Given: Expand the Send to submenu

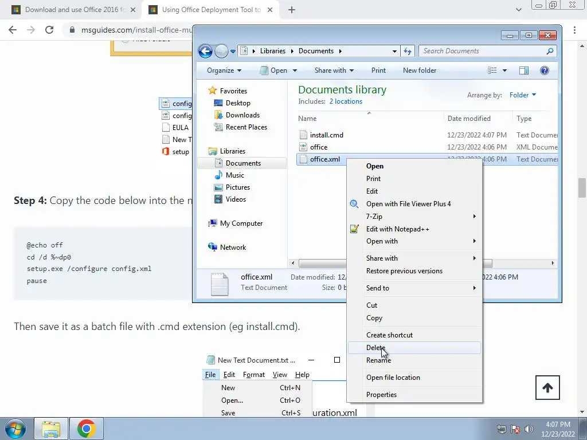Looking at the screenshot, I should point(414,288).
